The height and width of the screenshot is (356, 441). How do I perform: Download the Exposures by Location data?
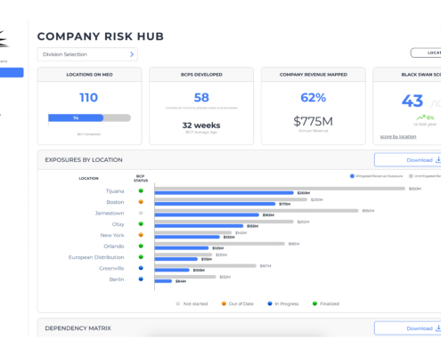point(408,160)
